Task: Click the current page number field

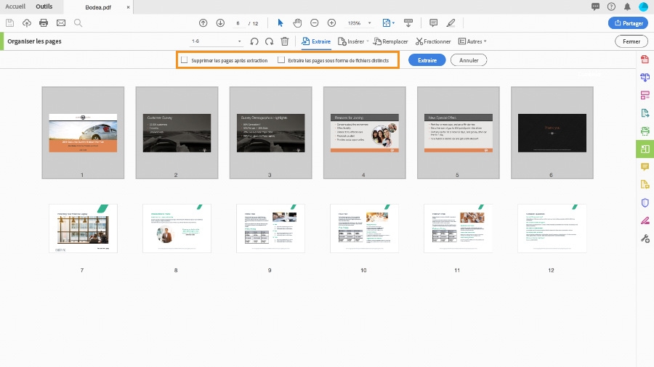Action: (238, 23)
